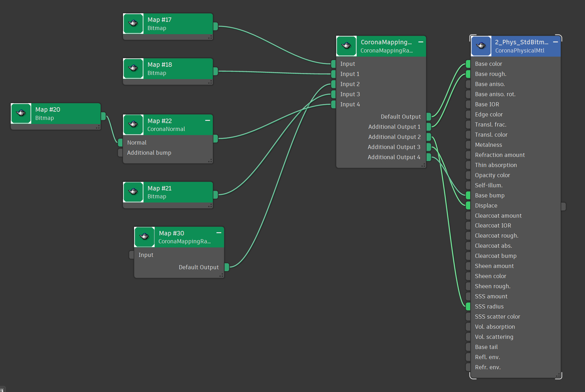Click the Additional Output 4 socket

click(x=429, y=157)
